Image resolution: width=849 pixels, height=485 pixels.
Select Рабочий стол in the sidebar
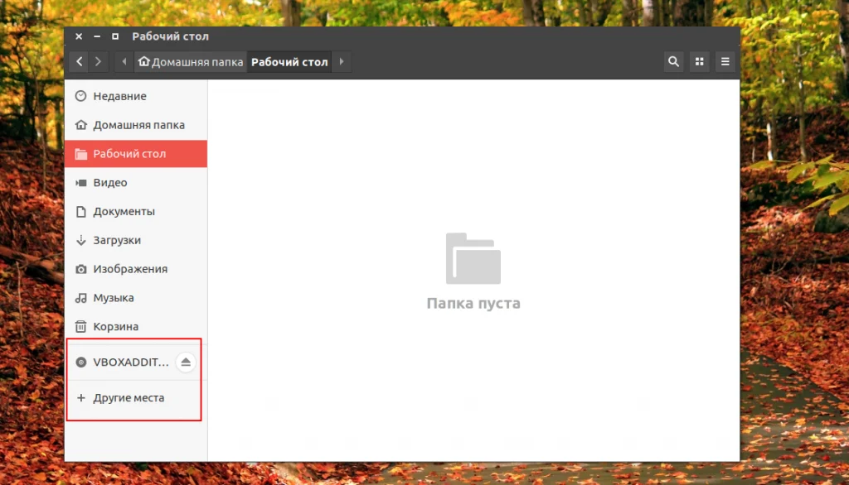tap(136, 154)
